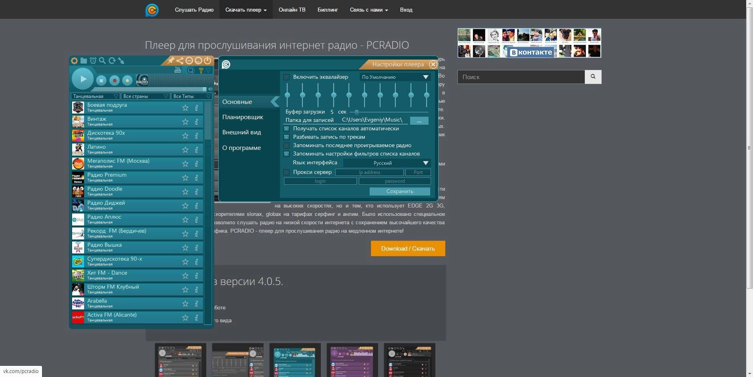The image size is (753, 377).
Task: Toggle Запоминать последнее проигрываемое радио checkbox
Action: pyautogui.click(x=286, y=146)
